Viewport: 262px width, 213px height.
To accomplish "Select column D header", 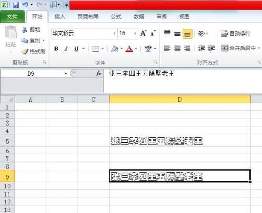I will (x=180, y=99).
